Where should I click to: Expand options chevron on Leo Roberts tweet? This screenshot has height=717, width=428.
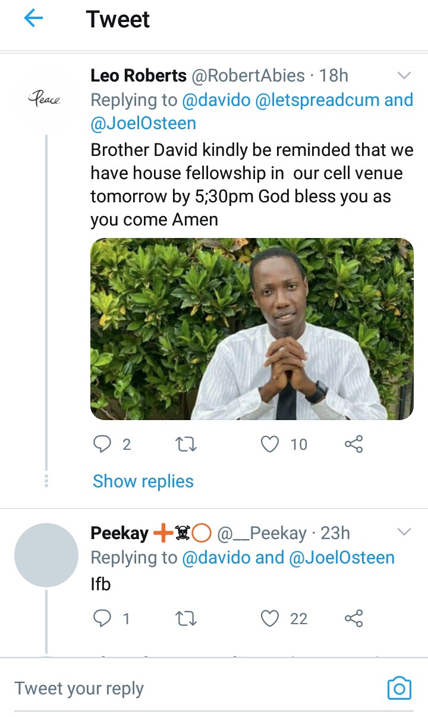click(x=404, y=76)
